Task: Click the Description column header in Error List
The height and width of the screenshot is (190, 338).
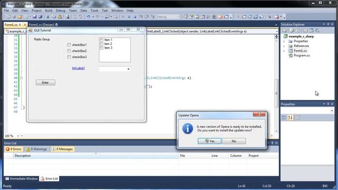Action: click(96, 156)
